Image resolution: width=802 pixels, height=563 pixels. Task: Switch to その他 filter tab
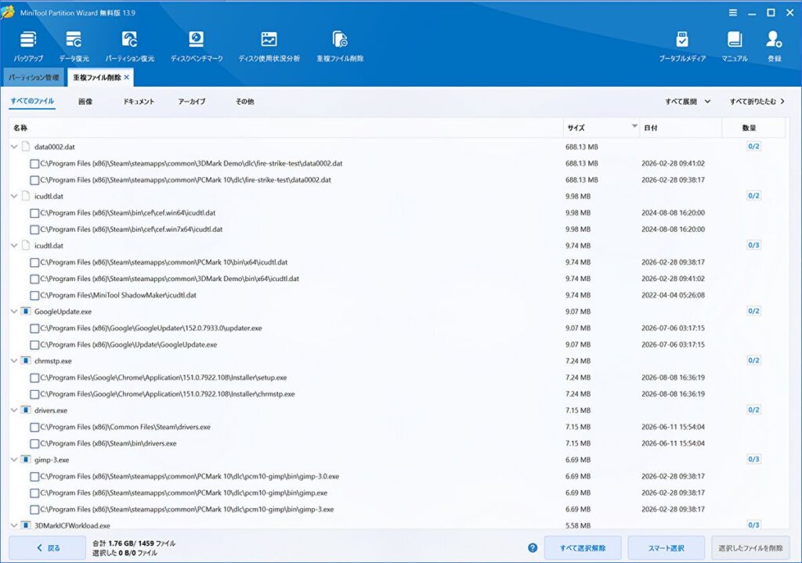tap(244, 101)
